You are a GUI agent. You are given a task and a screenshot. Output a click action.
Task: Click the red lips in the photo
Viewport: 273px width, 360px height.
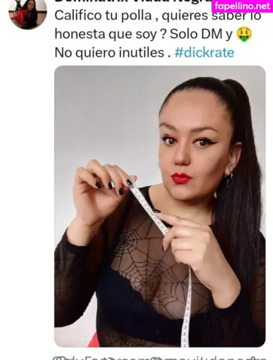point(181,178)
